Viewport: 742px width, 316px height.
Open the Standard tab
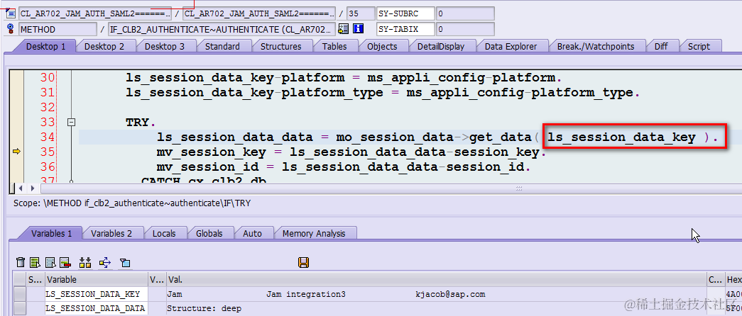(222, 46)
